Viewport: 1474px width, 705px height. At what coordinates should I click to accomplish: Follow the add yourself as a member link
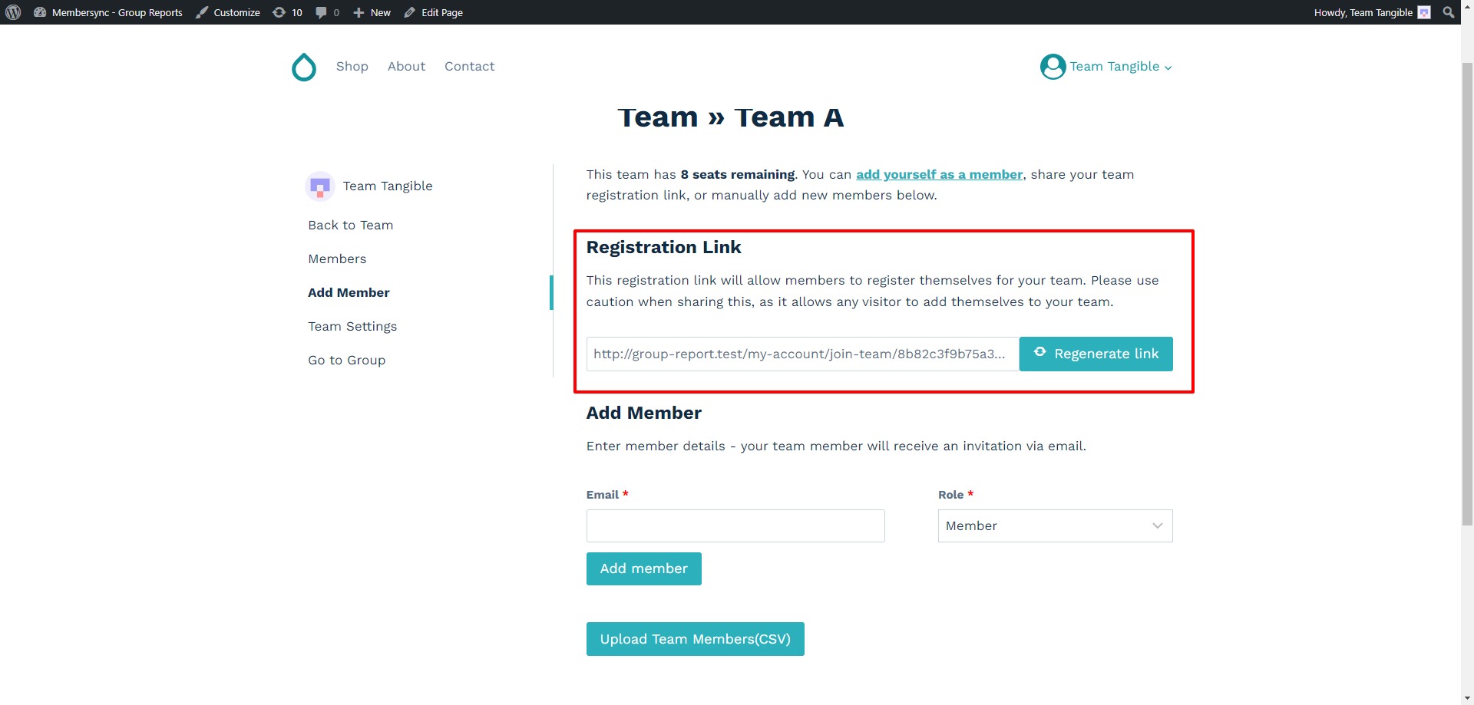pyautogui.click(x=939, y=174)
